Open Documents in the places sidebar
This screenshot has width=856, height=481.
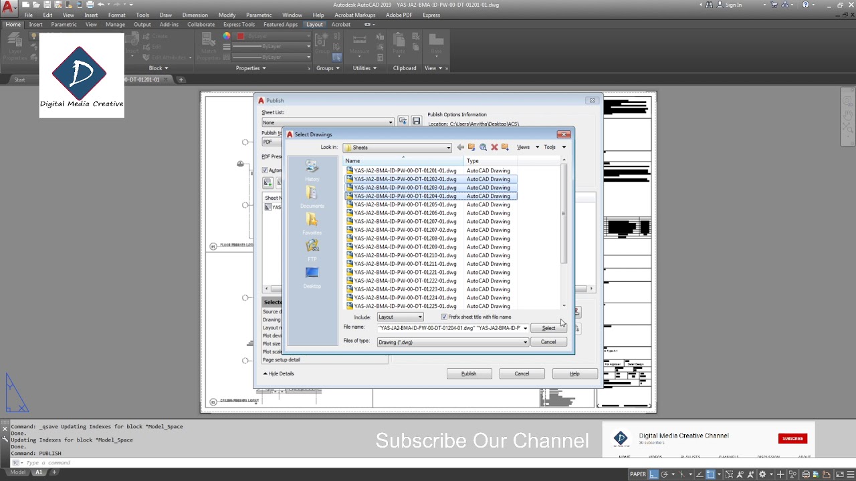point(312,197)
